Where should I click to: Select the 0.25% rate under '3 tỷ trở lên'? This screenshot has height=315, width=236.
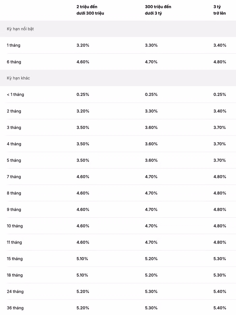pos(219,95)
